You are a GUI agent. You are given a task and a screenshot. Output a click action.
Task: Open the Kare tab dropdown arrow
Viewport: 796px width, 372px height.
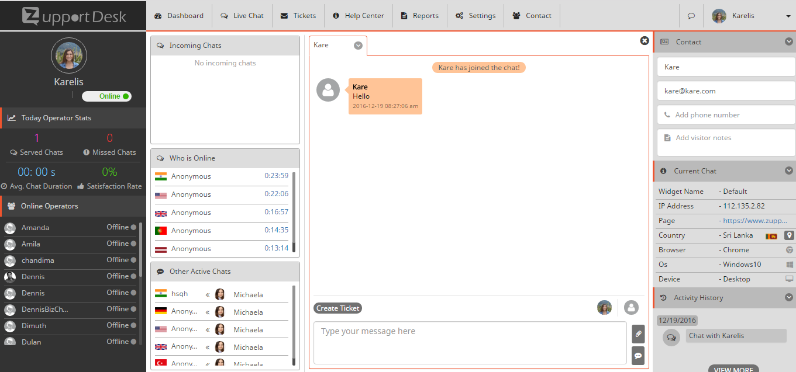tap(359, 46)
